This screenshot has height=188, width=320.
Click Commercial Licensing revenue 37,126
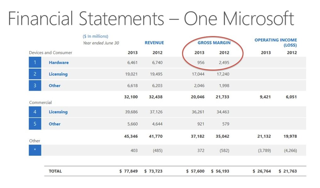click(156, 112)
